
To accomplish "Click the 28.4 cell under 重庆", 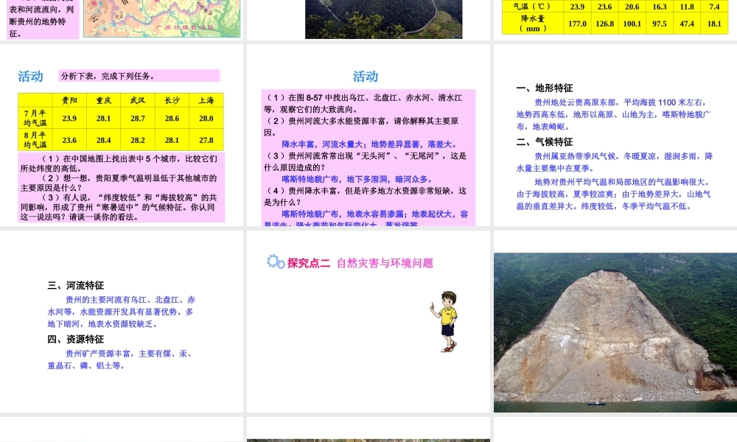I will 103,140.
